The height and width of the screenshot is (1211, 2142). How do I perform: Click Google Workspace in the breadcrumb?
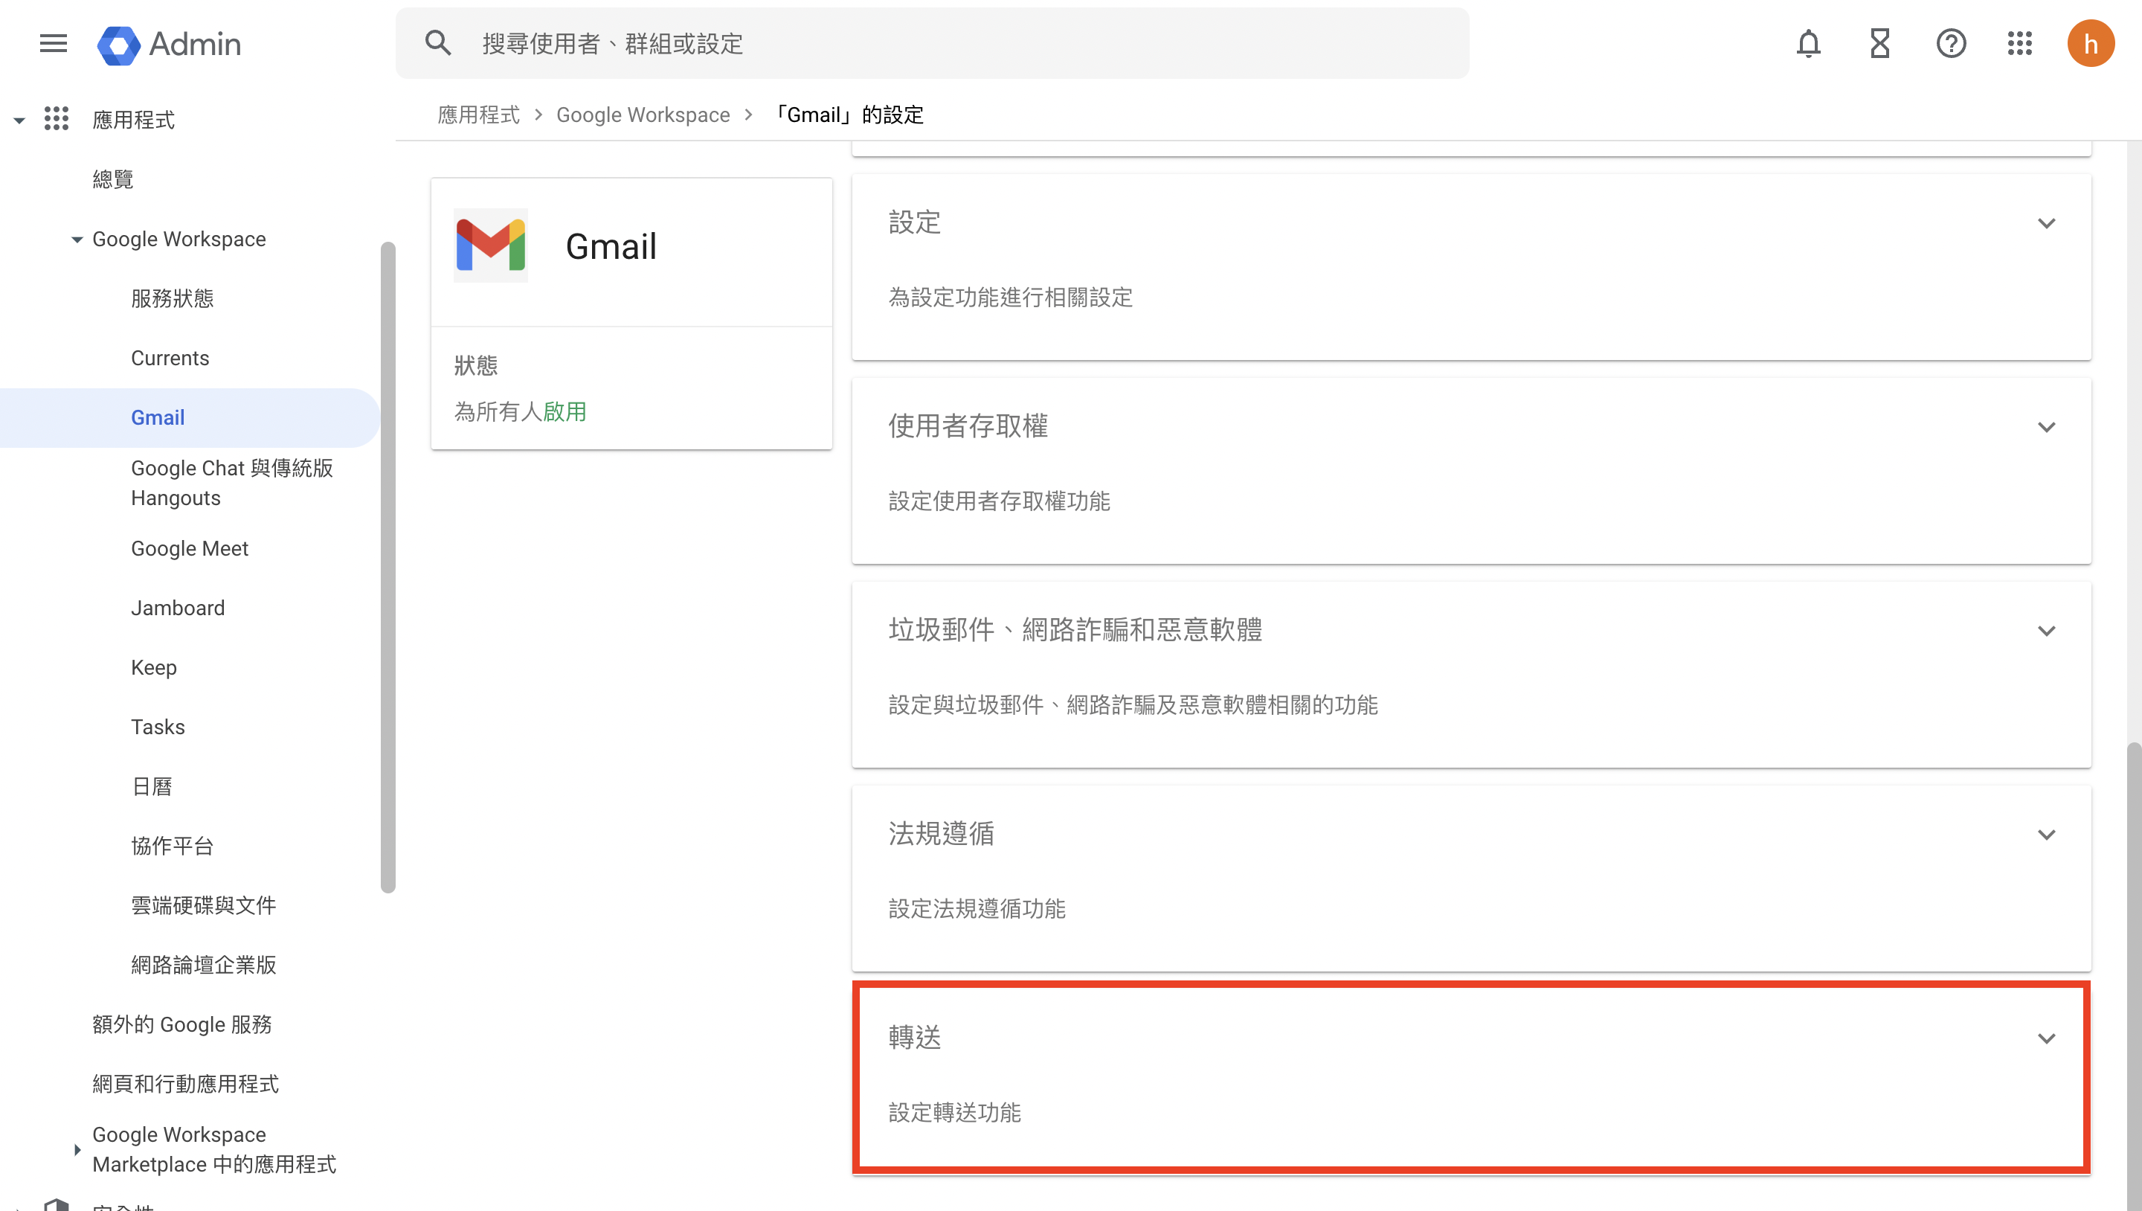click(x=643, y=115)
